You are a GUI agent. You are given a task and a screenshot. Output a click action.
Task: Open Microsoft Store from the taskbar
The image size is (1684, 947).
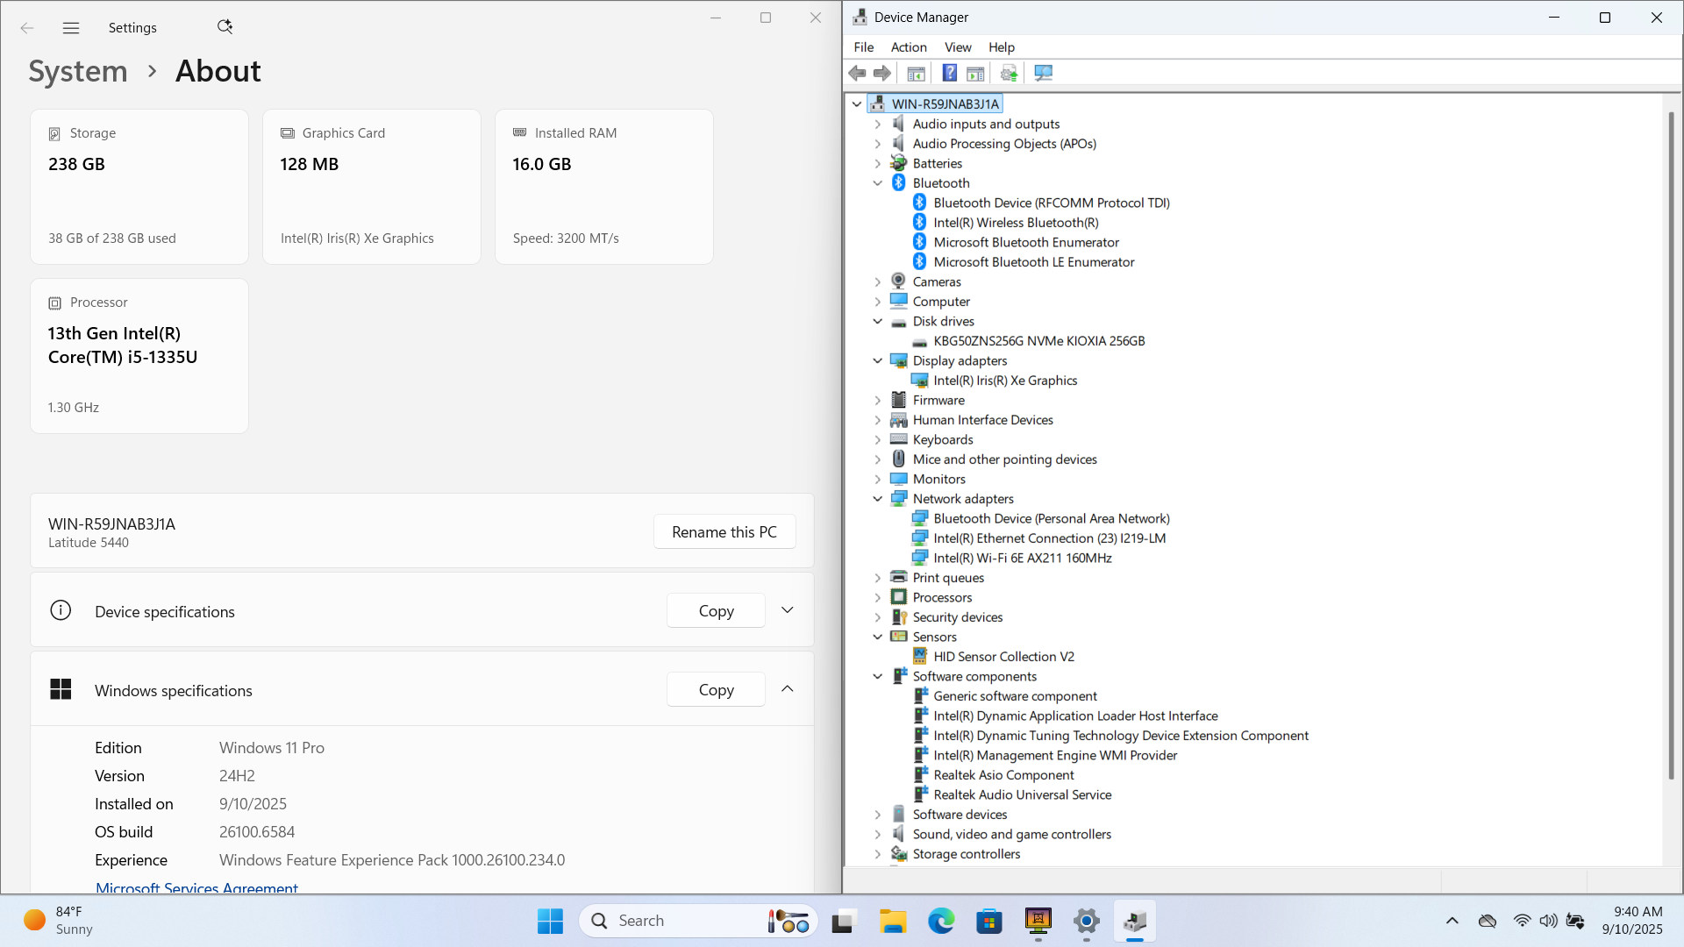point(989,921)
